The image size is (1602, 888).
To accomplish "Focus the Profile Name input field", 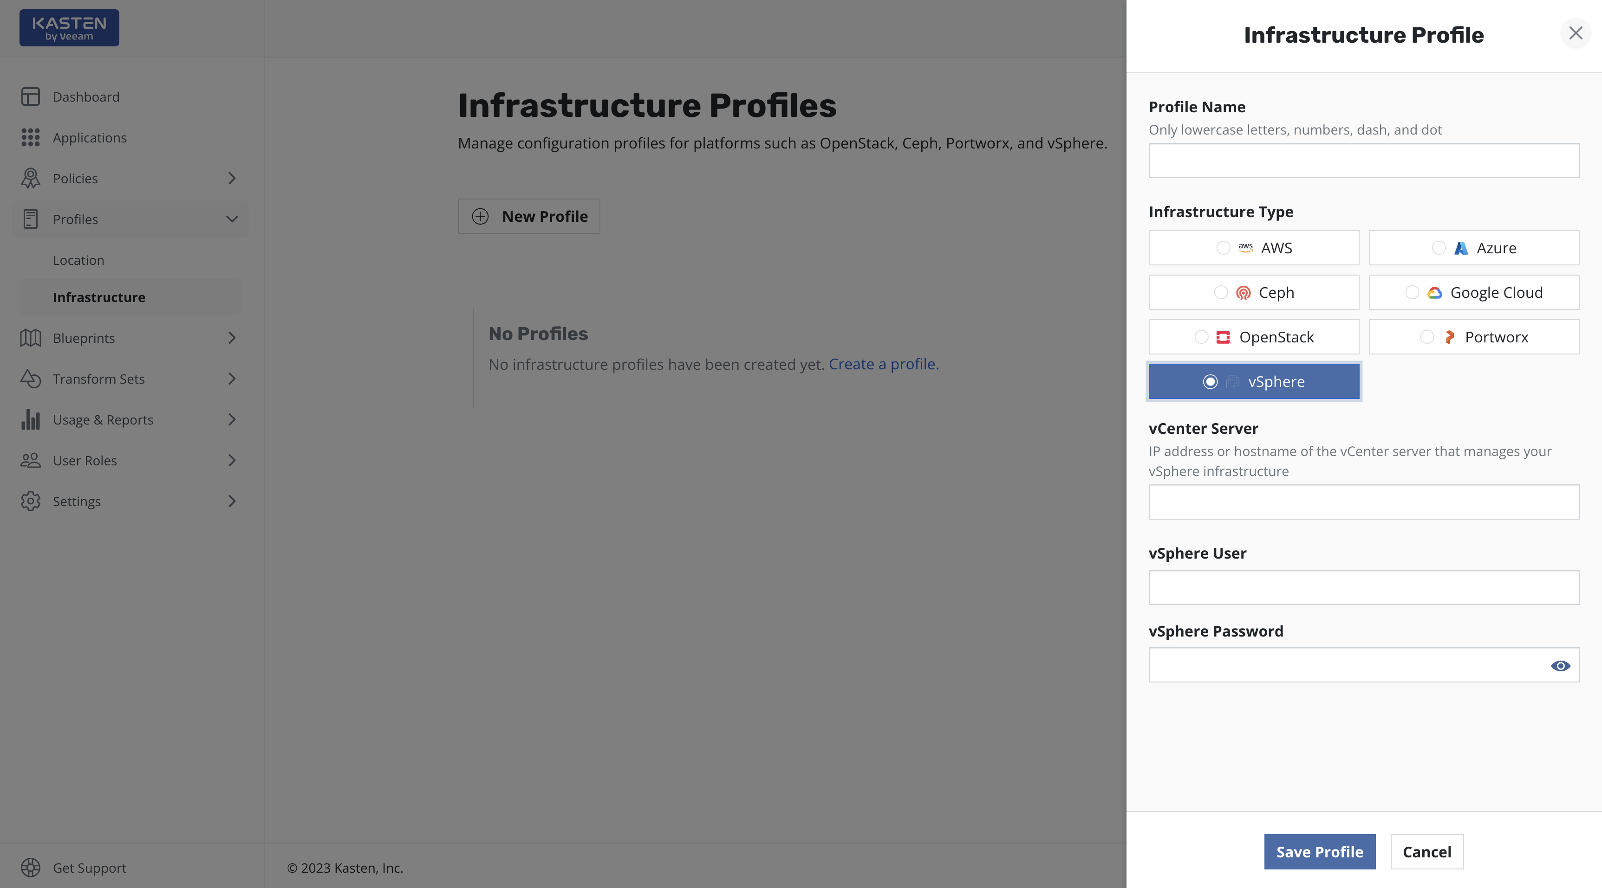I will [1364, 161].
